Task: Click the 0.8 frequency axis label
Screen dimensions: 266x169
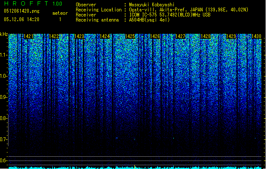Action: [x=4, y=118]
